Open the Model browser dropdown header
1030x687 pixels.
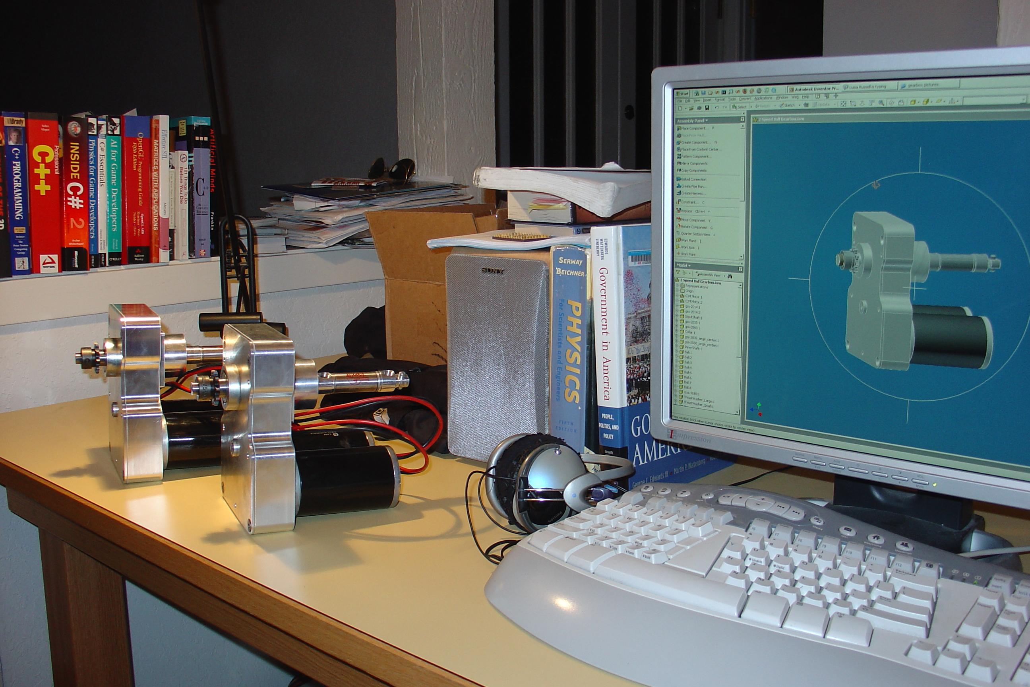pyautogui.click(x=683, y=266)
